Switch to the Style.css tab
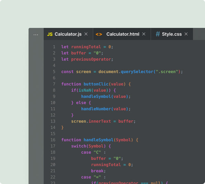Image resolution: width=205 pixels, height=184 pixels. pos(172,34)
